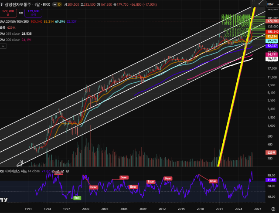Click the 11,000 level on price axis
279x213 pixels.
pyautogui.click(x=272, y=78)
